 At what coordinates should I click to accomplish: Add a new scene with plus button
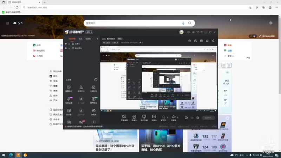pos(97,39)
